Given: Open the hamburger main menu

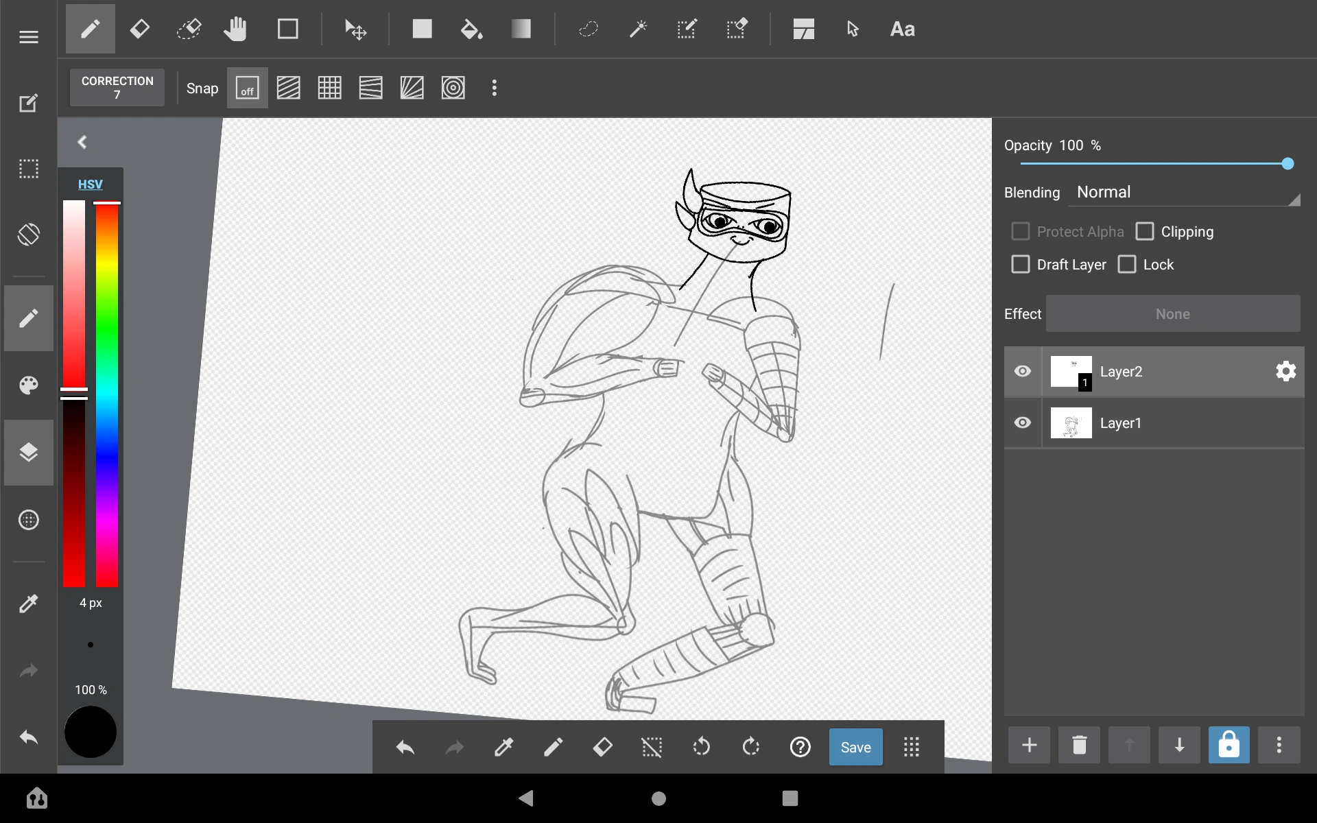Looking at the screenshot, I should click(x=29, y=37).
